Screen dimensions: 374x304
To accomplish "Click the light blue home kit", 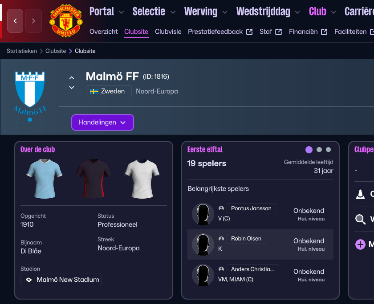I will pos(44,179).
